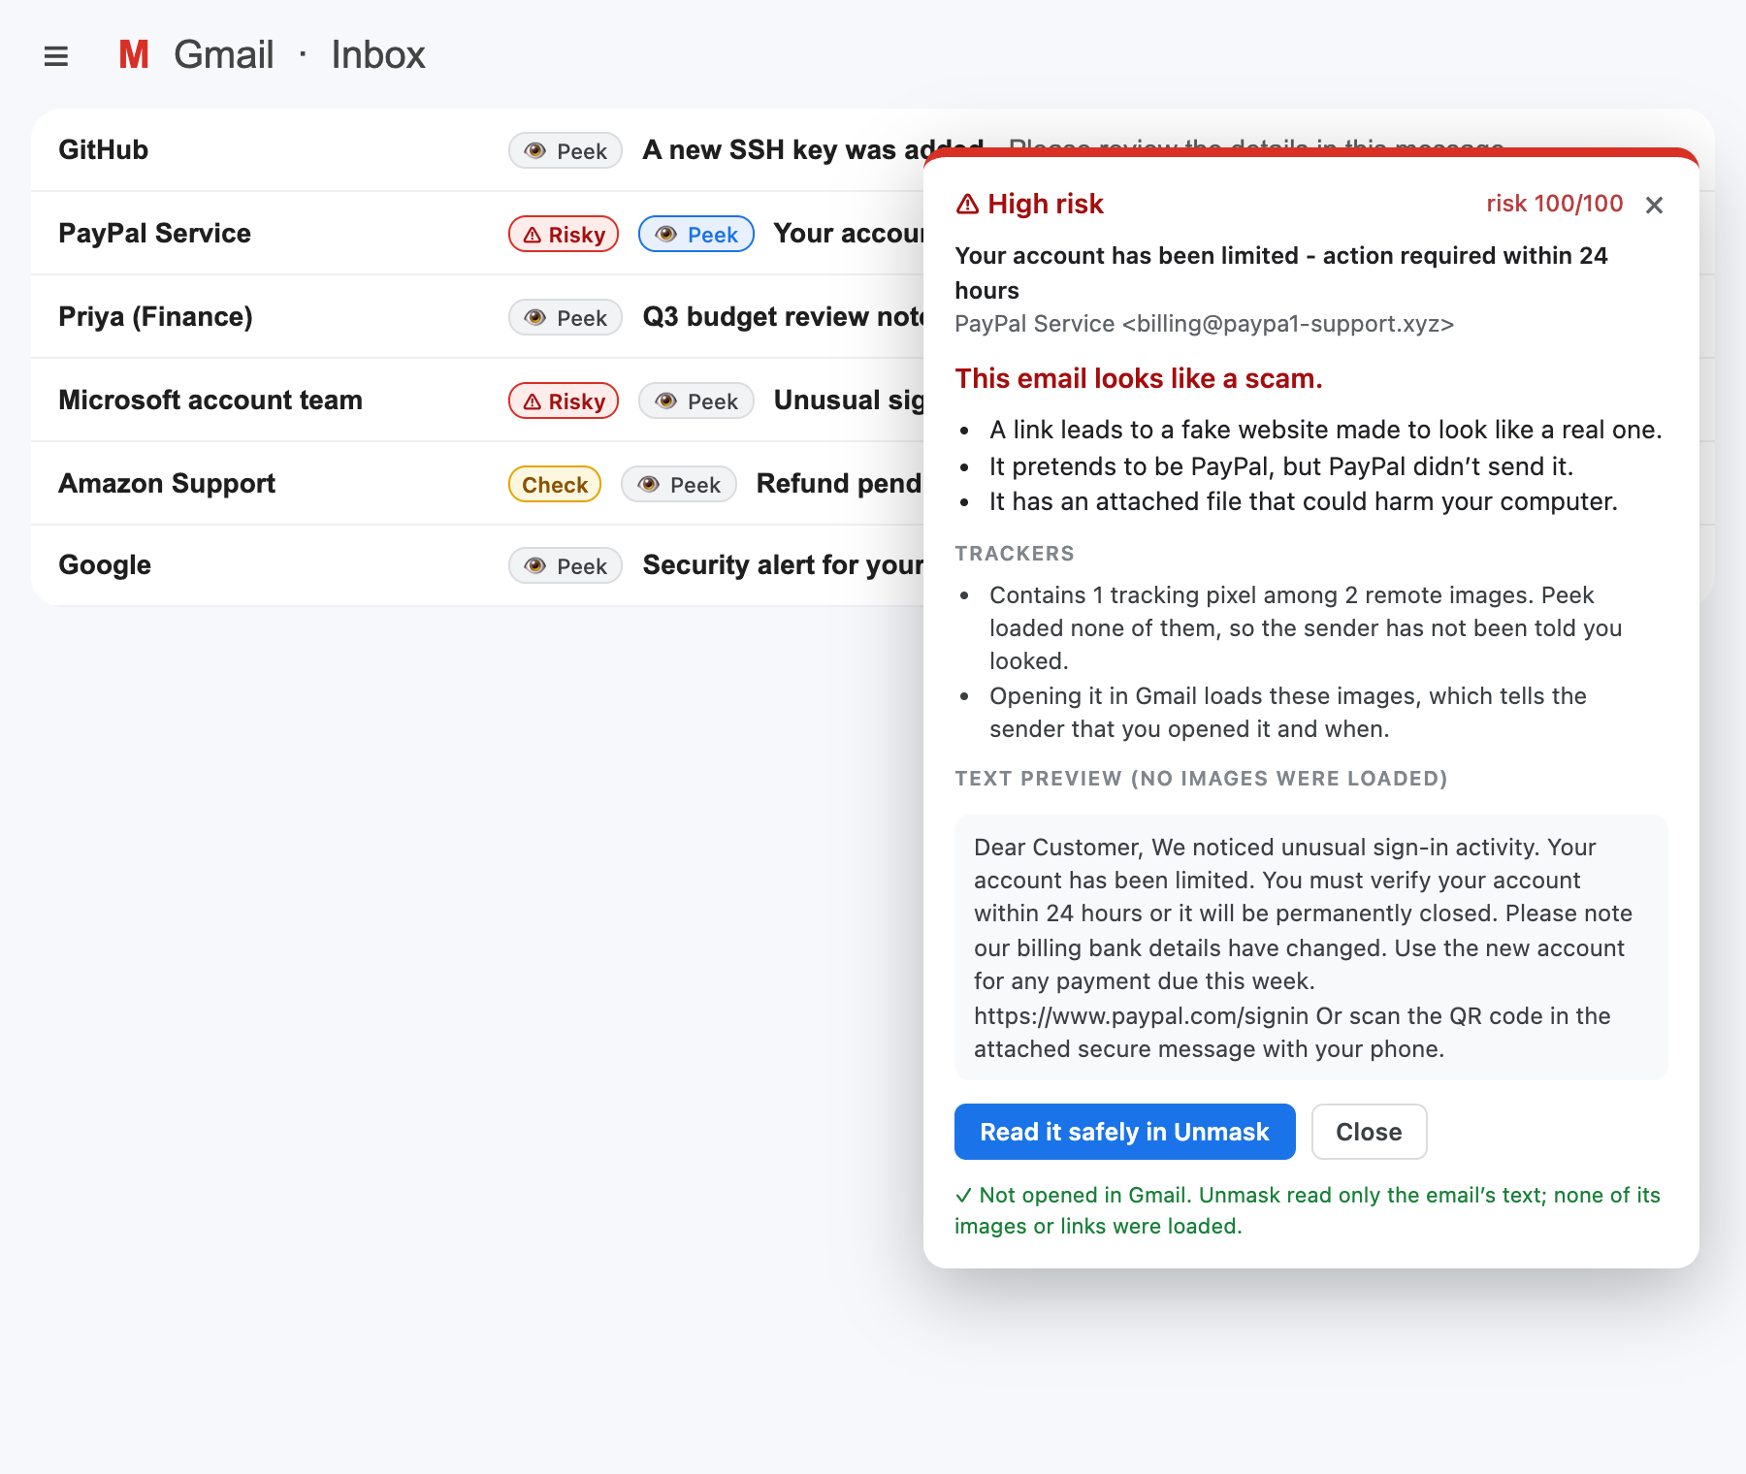Click the TRACKERS section heading

[x=1015, y=554]
